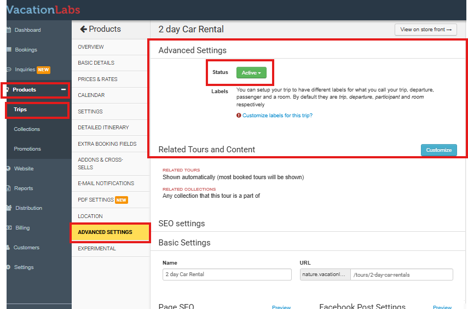Viewport: 468px width, 309px height.
Task: Click the Reports icon in sidebar
Action: tap(8, 188)
